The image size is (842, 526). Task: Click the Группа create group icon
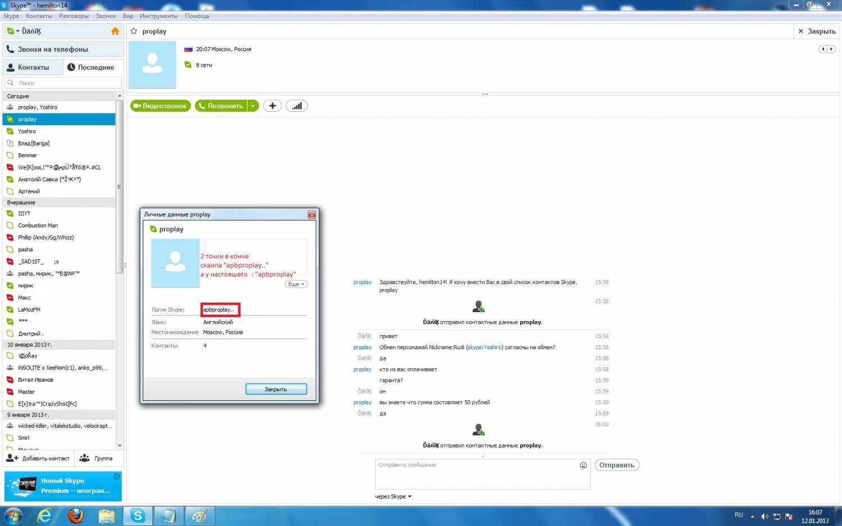[84, 458]
